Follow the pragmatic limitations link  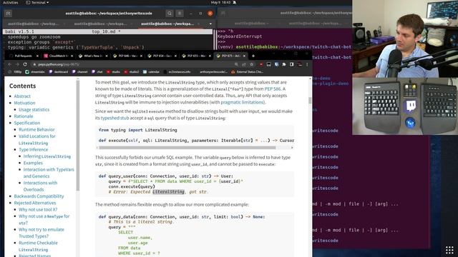click(243, 102)
